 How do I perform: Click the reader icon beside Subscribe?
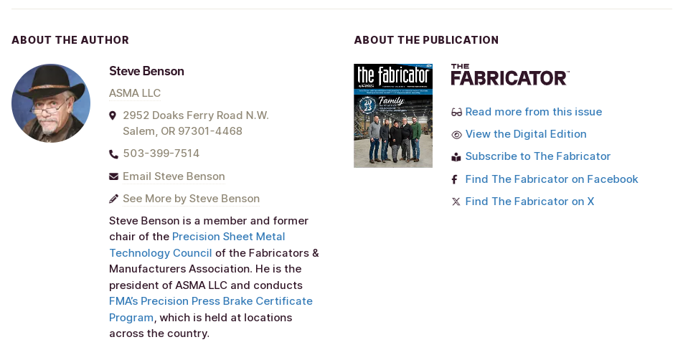tap(456, 157)
